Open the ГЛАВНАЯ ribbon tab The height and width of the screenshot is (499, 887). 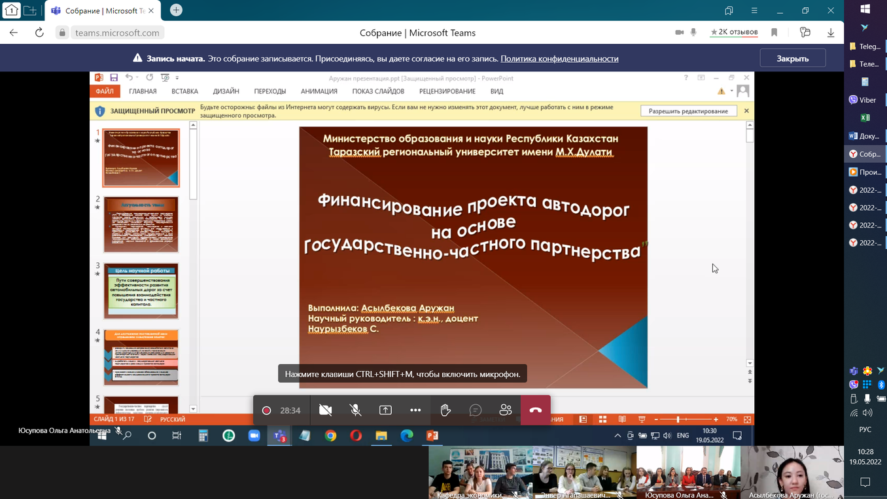pyautogui.click(x=143, y=92)
